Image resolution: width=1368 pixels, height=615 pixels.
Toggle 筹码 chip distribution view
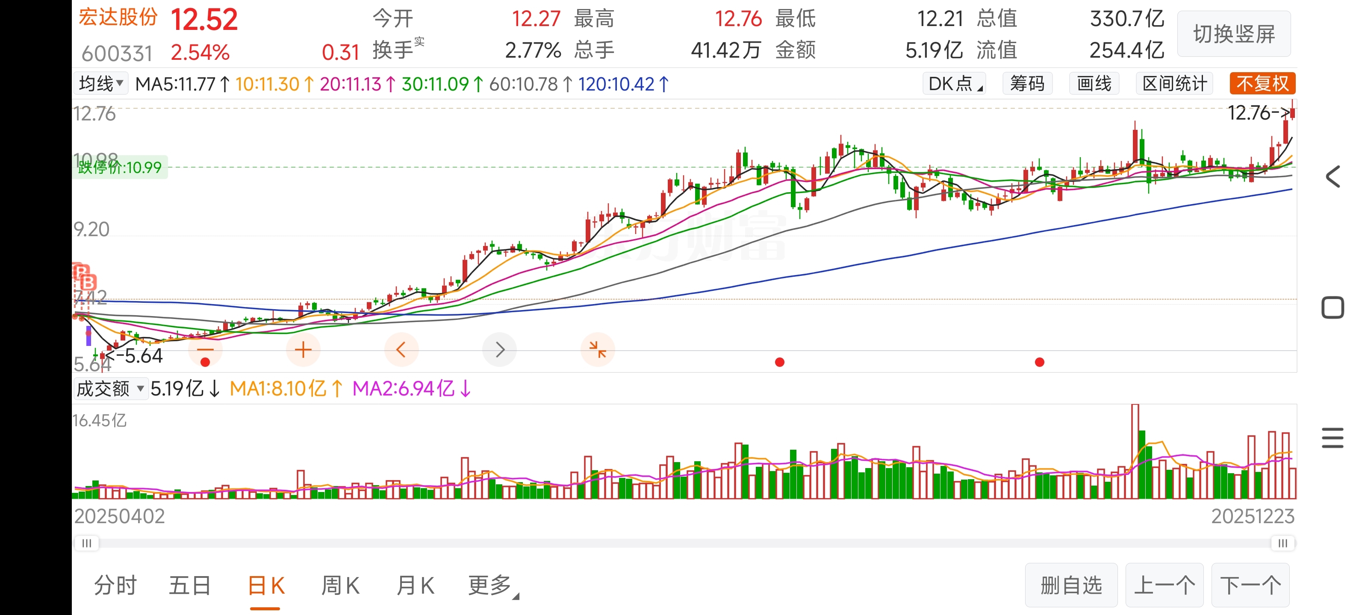(1026, 84)
